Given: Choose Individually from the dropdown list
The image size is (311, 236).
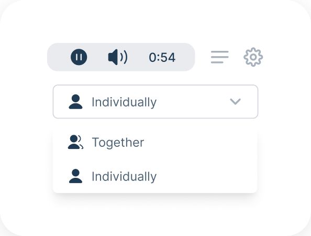Looking at the screenshot, I should tap(155, 176).
